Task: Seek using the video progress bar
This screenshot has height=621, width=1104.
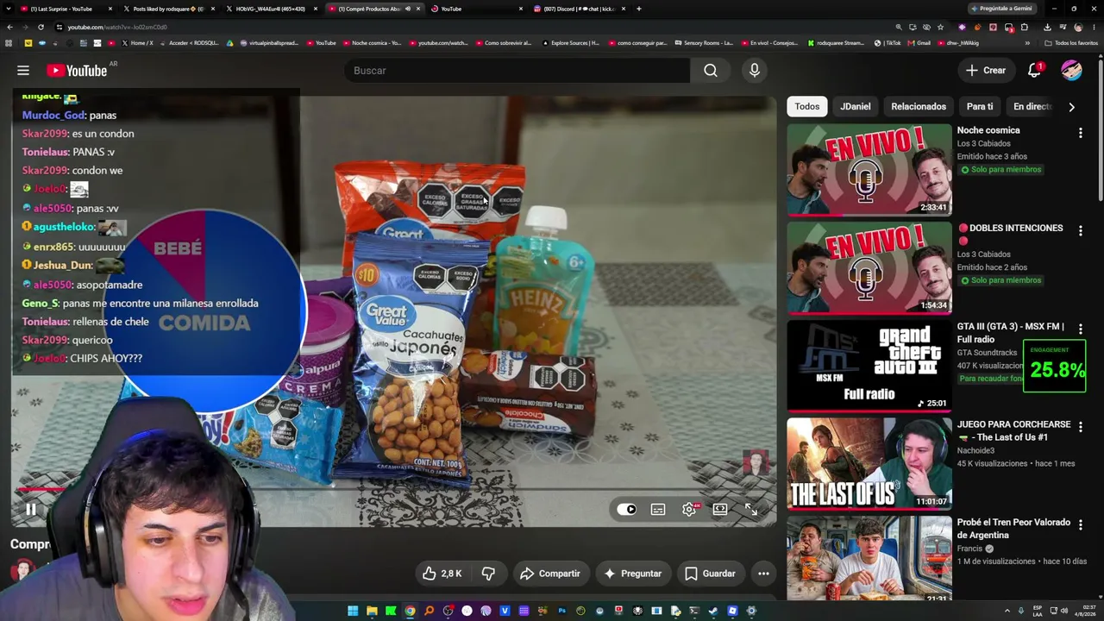Action: point(393,489)
